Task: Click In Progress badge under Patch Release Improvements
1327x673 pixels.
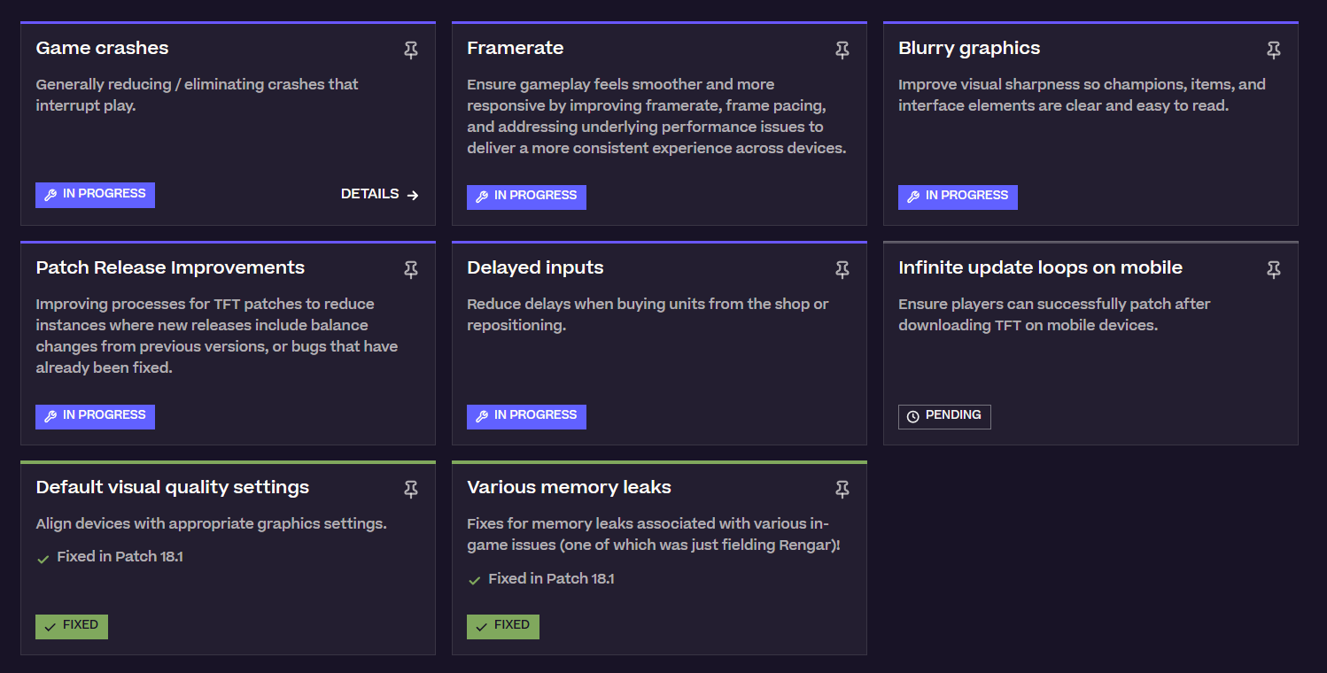Action: pyautogui.click(x=95, y=416)
